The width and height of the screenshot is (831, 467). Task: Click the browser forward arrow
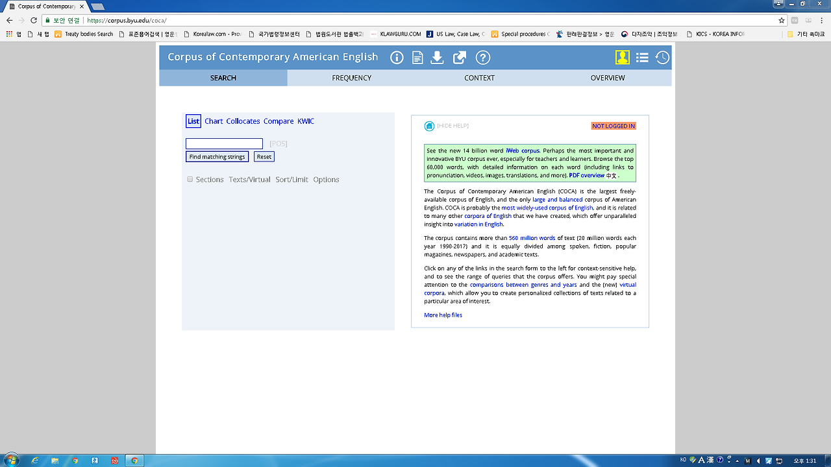[x=21, y=20]
